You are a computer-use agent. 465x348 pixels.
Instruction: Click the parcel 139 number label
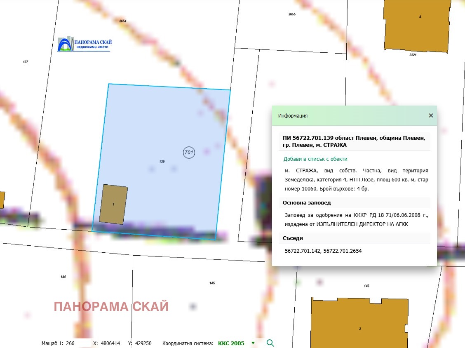tap(162, 162)
